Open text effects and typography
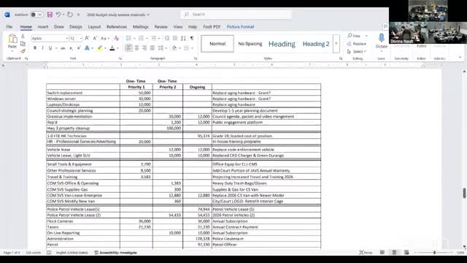 pyautogui.click(x=87, y=48)
